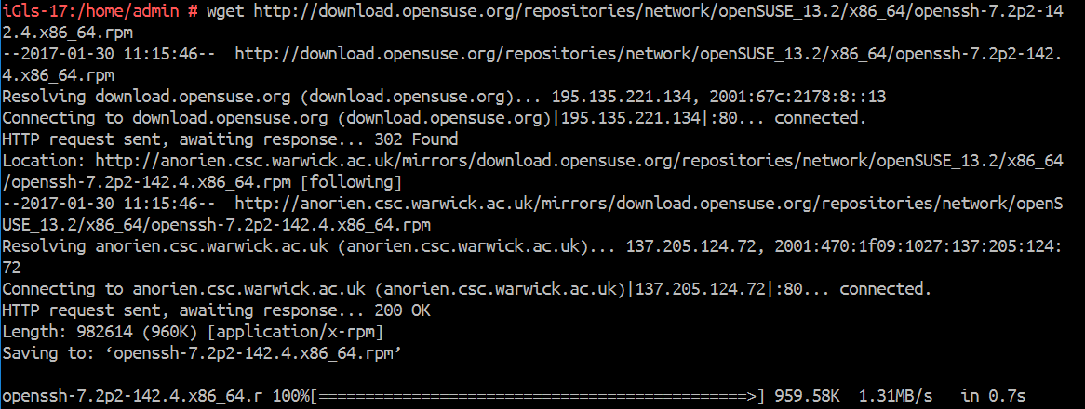Click the 1.31MB/s download speed
Screen dimensions: 1085x409
(895, 397)
